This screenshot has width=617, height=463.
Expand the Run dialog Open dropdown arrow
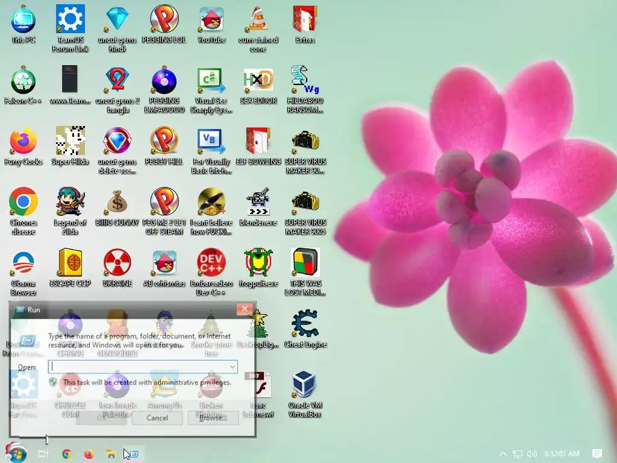[x=232, y=367]
